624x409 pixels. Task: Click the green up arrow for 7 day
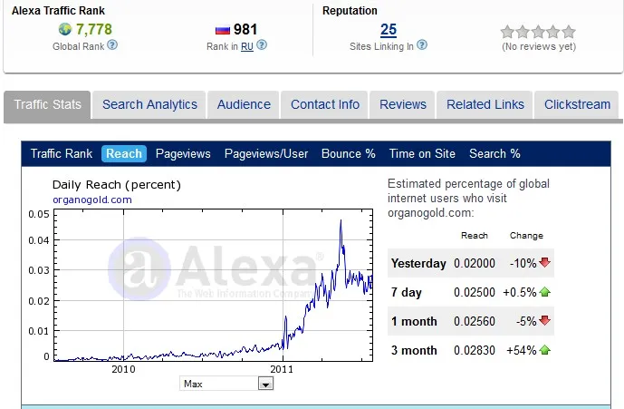coord(545,292)
